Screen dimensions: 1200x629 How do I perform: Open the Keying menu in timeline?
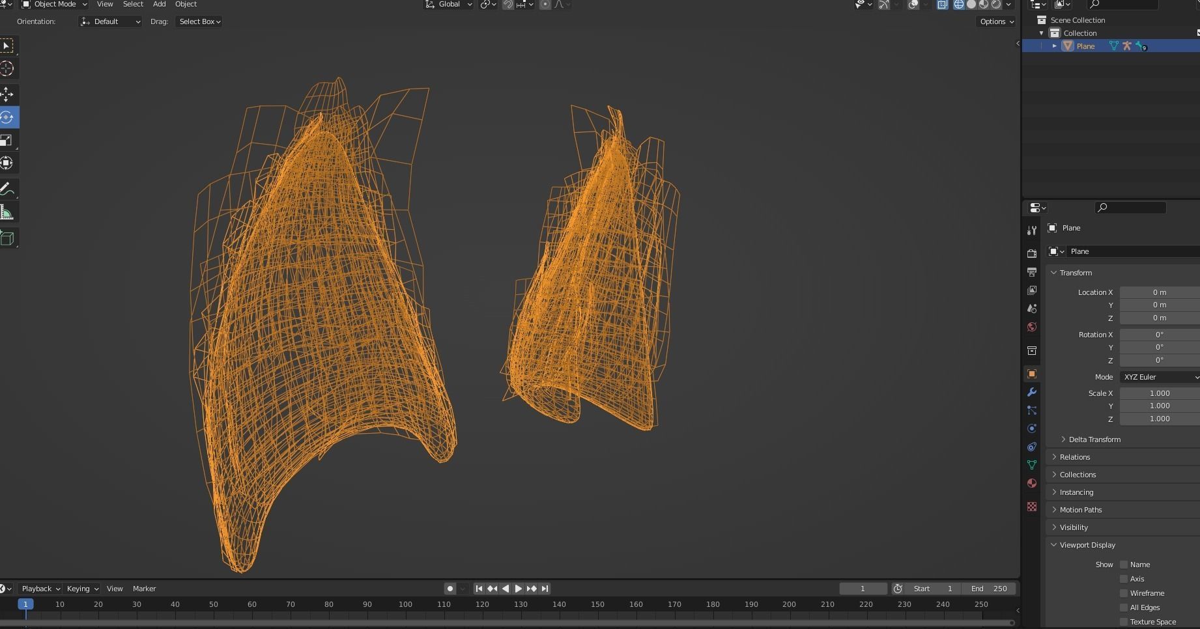coord(82,589)
